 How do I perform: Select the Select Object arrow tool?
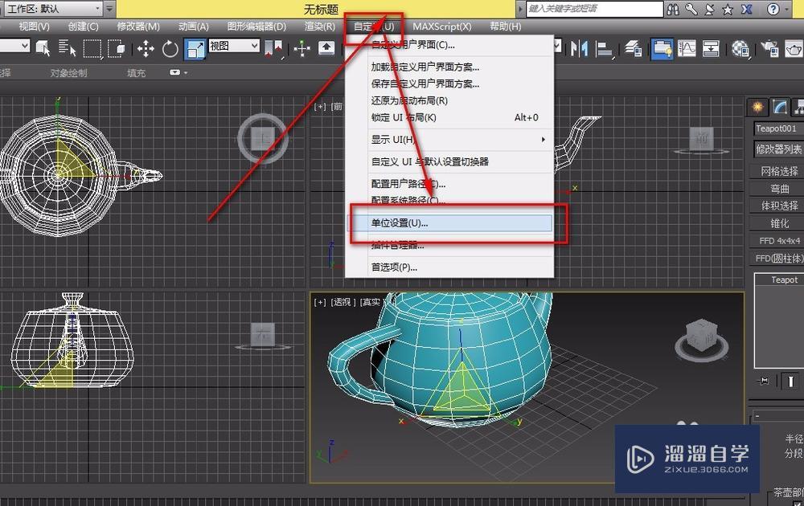pos(43,49)
